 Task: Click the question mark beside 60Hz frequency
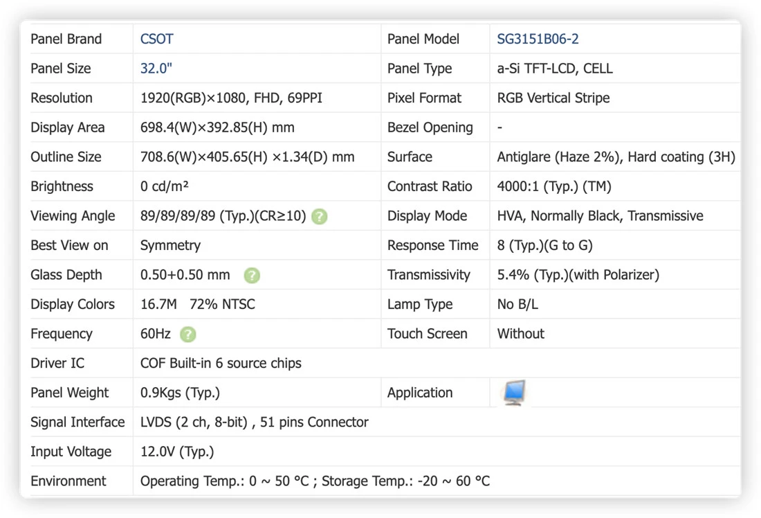click(187, 334)
